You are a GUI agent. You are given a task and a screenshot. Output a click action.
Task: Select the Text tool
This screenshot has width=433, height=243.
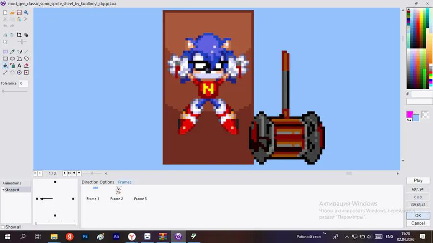(x=19, y=66)
